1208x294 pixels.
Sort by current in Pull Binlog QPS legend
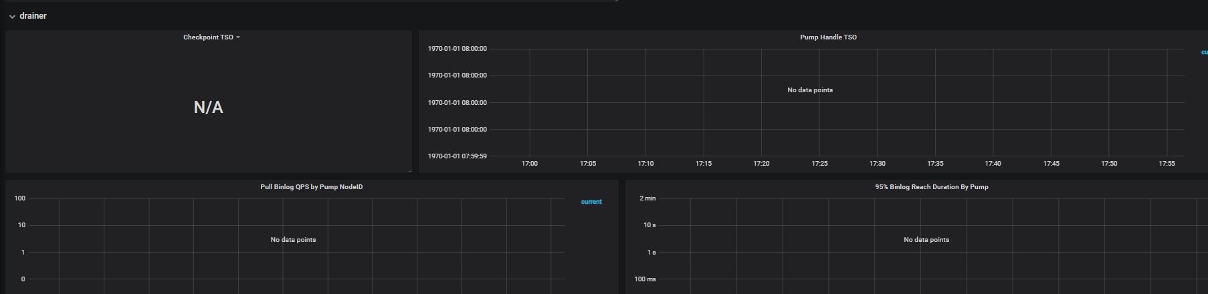tap(591, 202)
